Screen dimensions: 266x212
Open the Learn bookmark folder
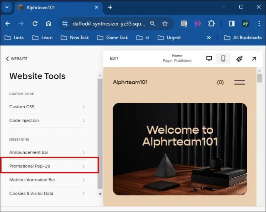(42, 38)
